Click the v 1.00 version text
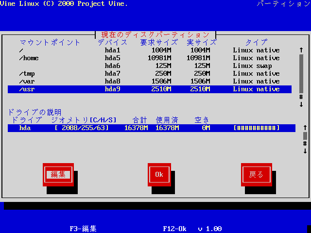This screenshot has height=233, width=311. (210, 229)
